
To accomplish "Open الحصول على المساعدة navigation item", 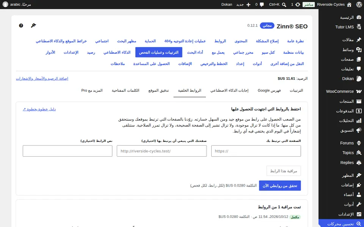I will coord(151,64).
